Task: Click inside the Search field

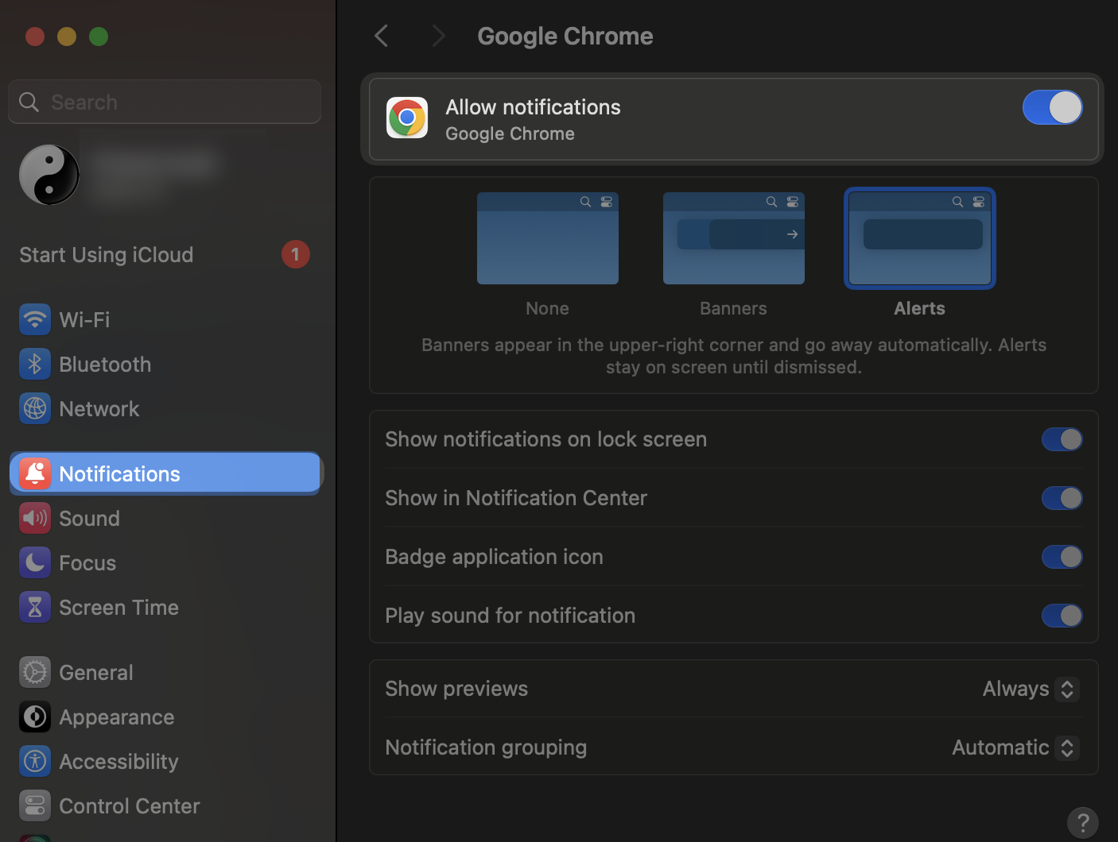Action: point(165,102)
